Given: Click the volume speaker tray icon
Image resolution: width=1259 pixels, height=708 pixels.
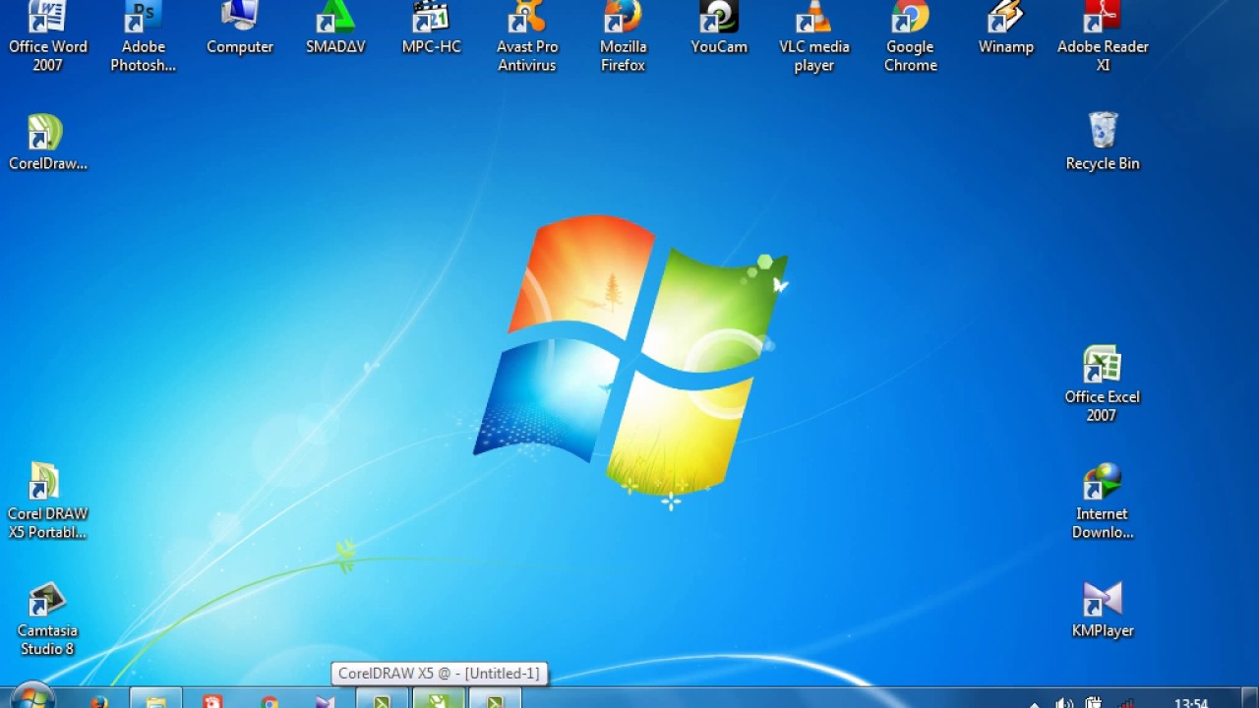Looking at the screenshot, I should pyautogui.click(x=1063, y=702).
